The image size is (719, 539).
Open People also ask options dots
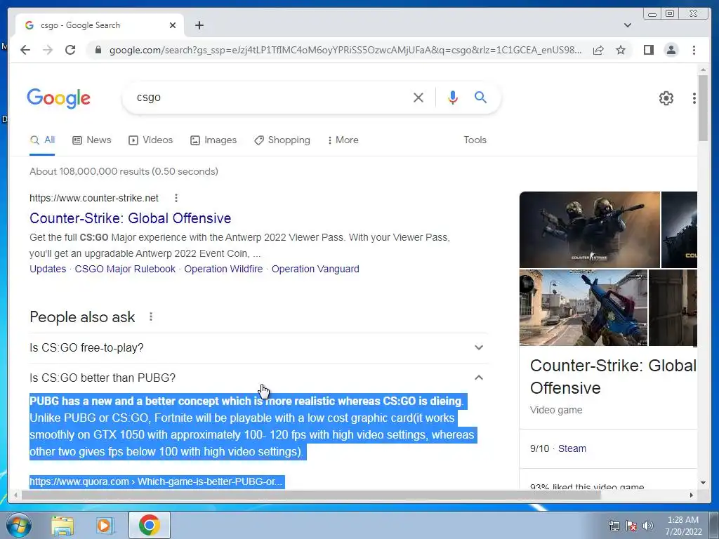pos(151,317)
